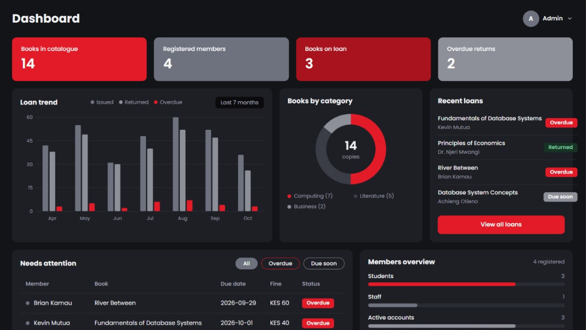This screenshot has width=586, height=330.
Task: Click due date 2026-09-29
Action: 238,303
